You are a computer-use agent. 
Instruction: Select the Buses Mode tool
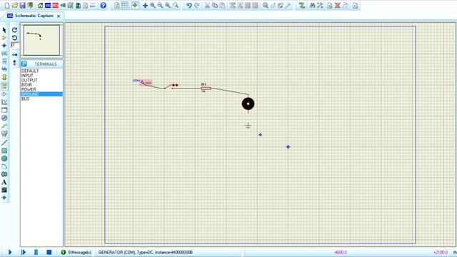click(4, 69)
